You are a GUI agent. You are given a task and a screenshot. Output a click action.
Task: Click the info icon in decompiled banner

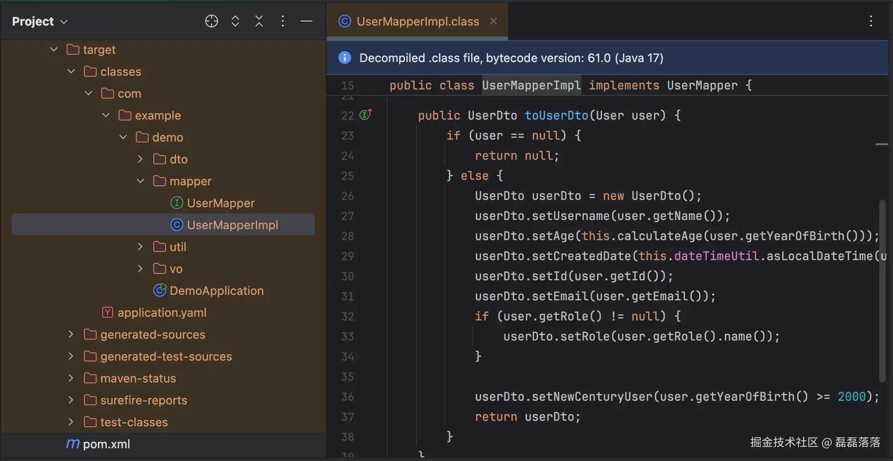[x=344, y=58]
